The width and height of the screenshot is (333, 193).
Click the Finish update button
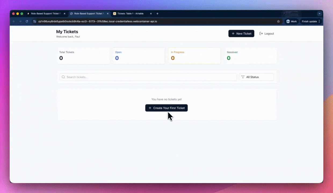(x=309, y=21)
